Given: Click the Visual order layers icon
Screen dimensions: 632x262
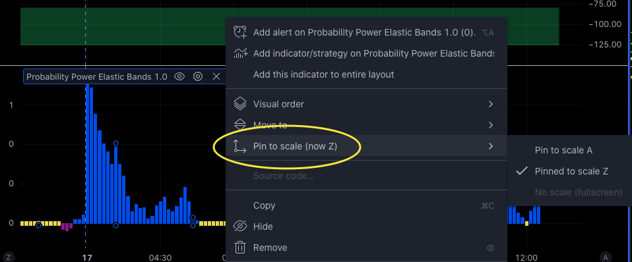Looking at the screenshot, I should click(240, 104).
